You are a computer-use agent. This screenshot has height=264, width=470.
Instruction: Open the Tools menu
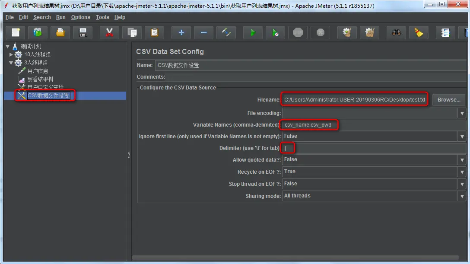click(x=102, y=17)
